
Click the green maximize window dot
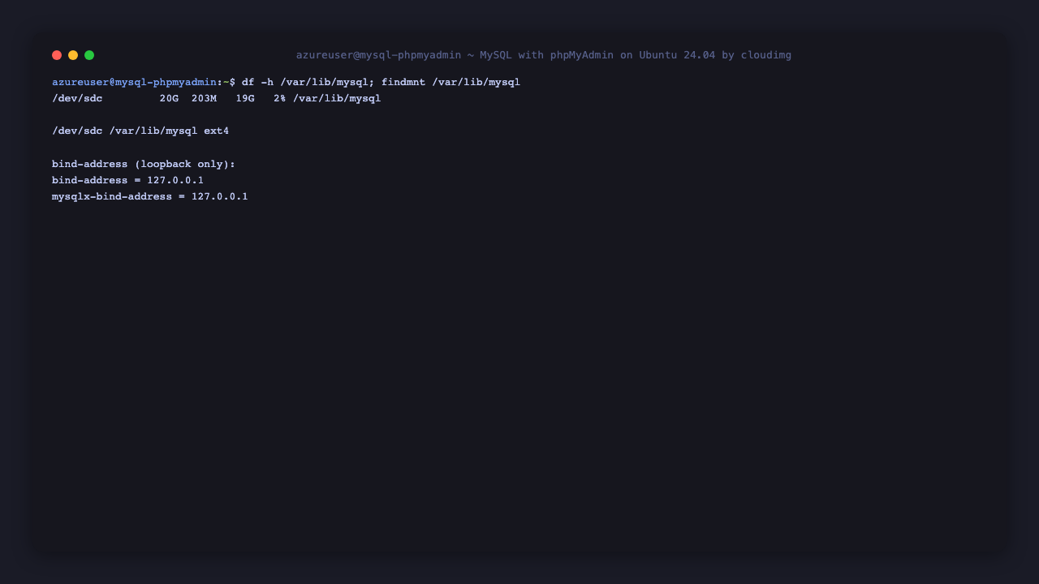point(89,55)
